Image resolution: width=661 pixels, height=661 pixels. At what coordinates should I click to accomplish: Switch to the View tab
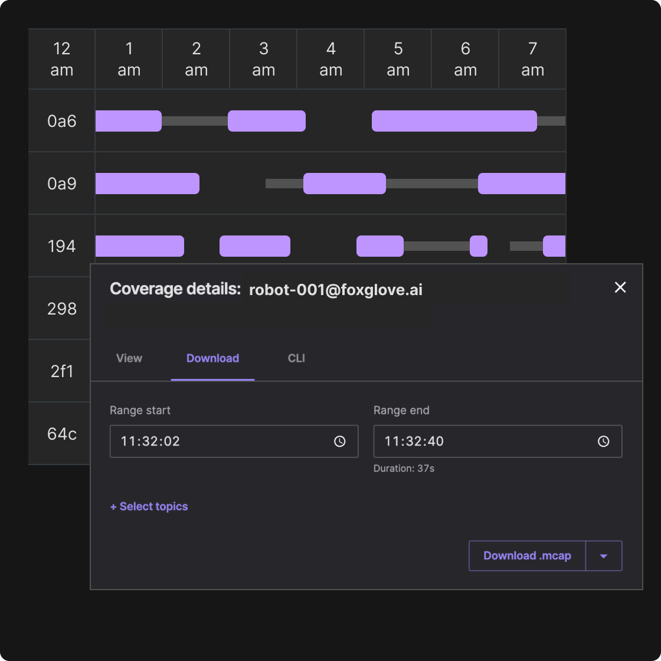[129, 358]
